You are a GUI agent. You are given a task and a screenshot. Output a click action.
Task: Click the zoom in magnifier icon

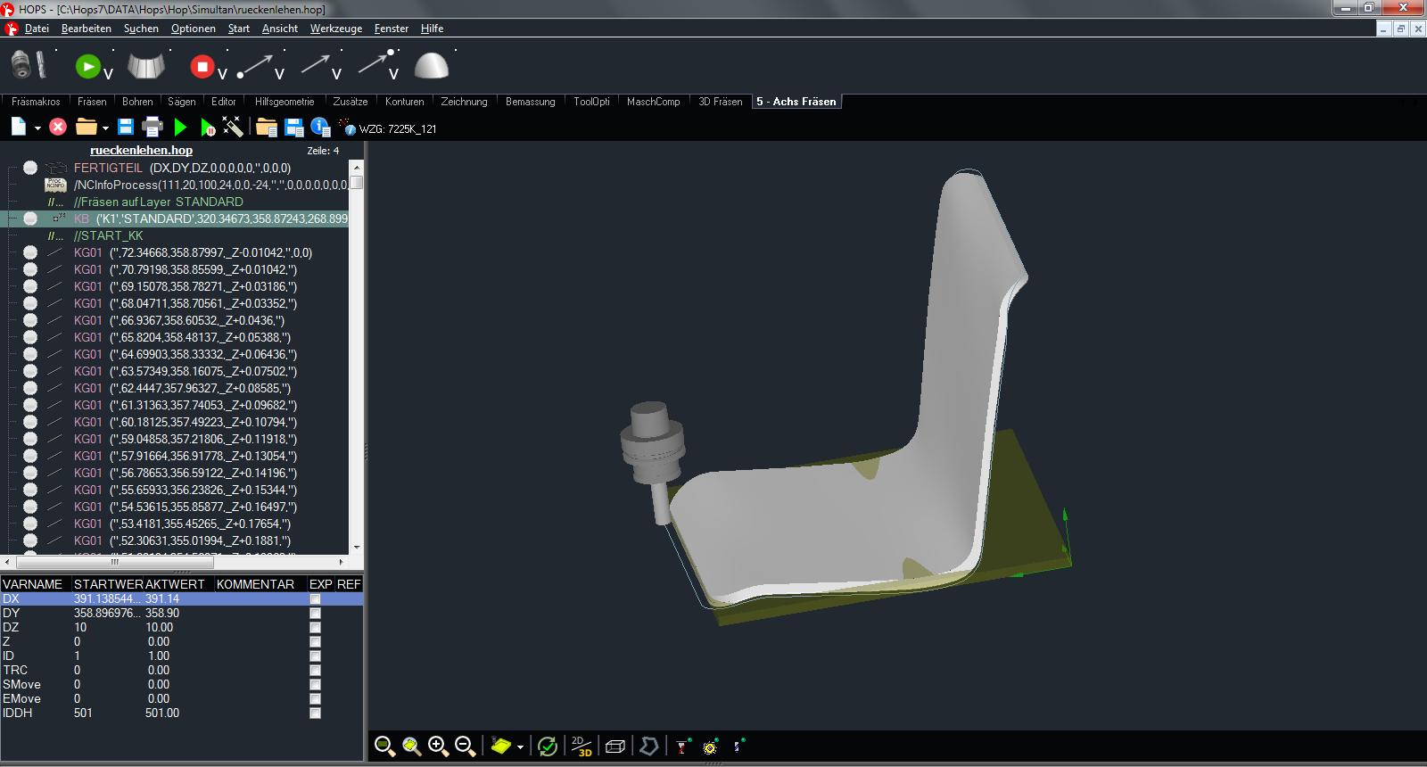point(438,746)
